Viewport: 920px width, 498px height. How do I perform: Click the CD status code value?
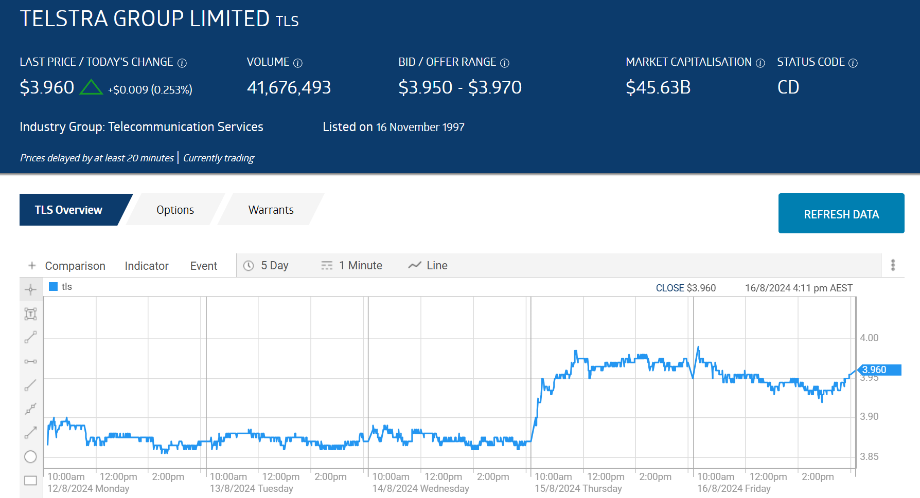(x=788, y=87)
